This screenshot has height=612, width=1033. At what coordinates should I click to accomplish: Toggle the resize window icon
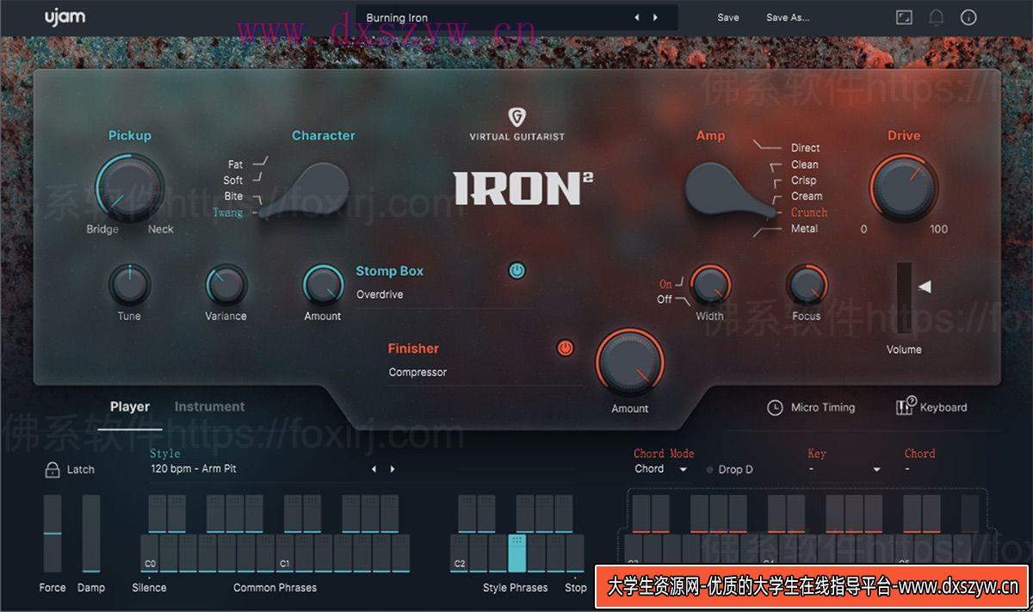904,17
